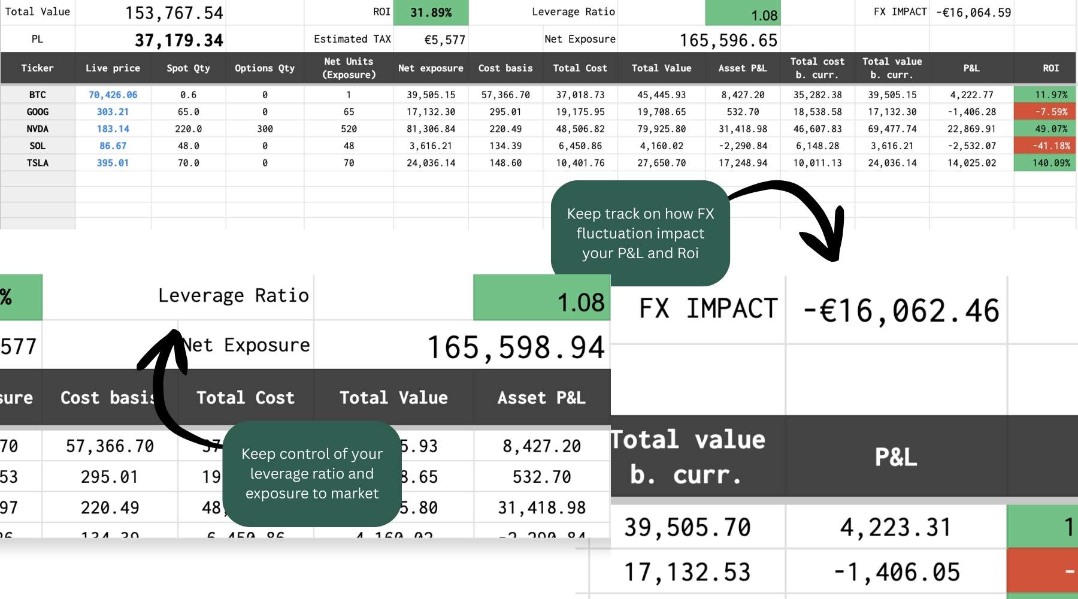The width and height of the screenshot is (1078, 599).
Task: Select TSLA's green 140.09% ROI cell
Action: point(1045,163)
